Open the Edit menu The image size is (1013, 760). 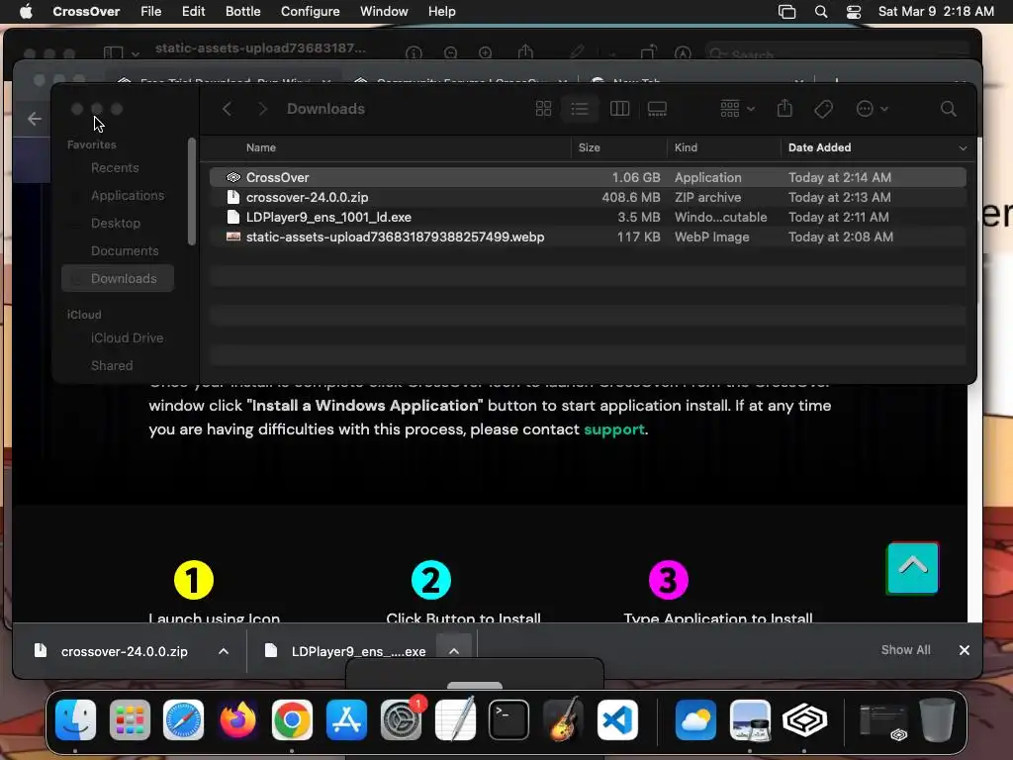(x=193, y=12)
